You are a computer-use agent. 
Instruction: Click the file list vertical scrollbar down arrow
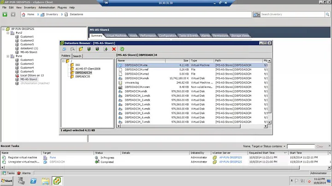269,122
